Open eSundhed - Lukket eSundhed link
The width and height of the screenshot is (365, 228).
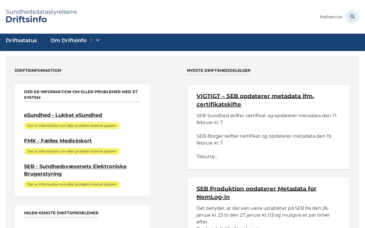pos(63,115)
